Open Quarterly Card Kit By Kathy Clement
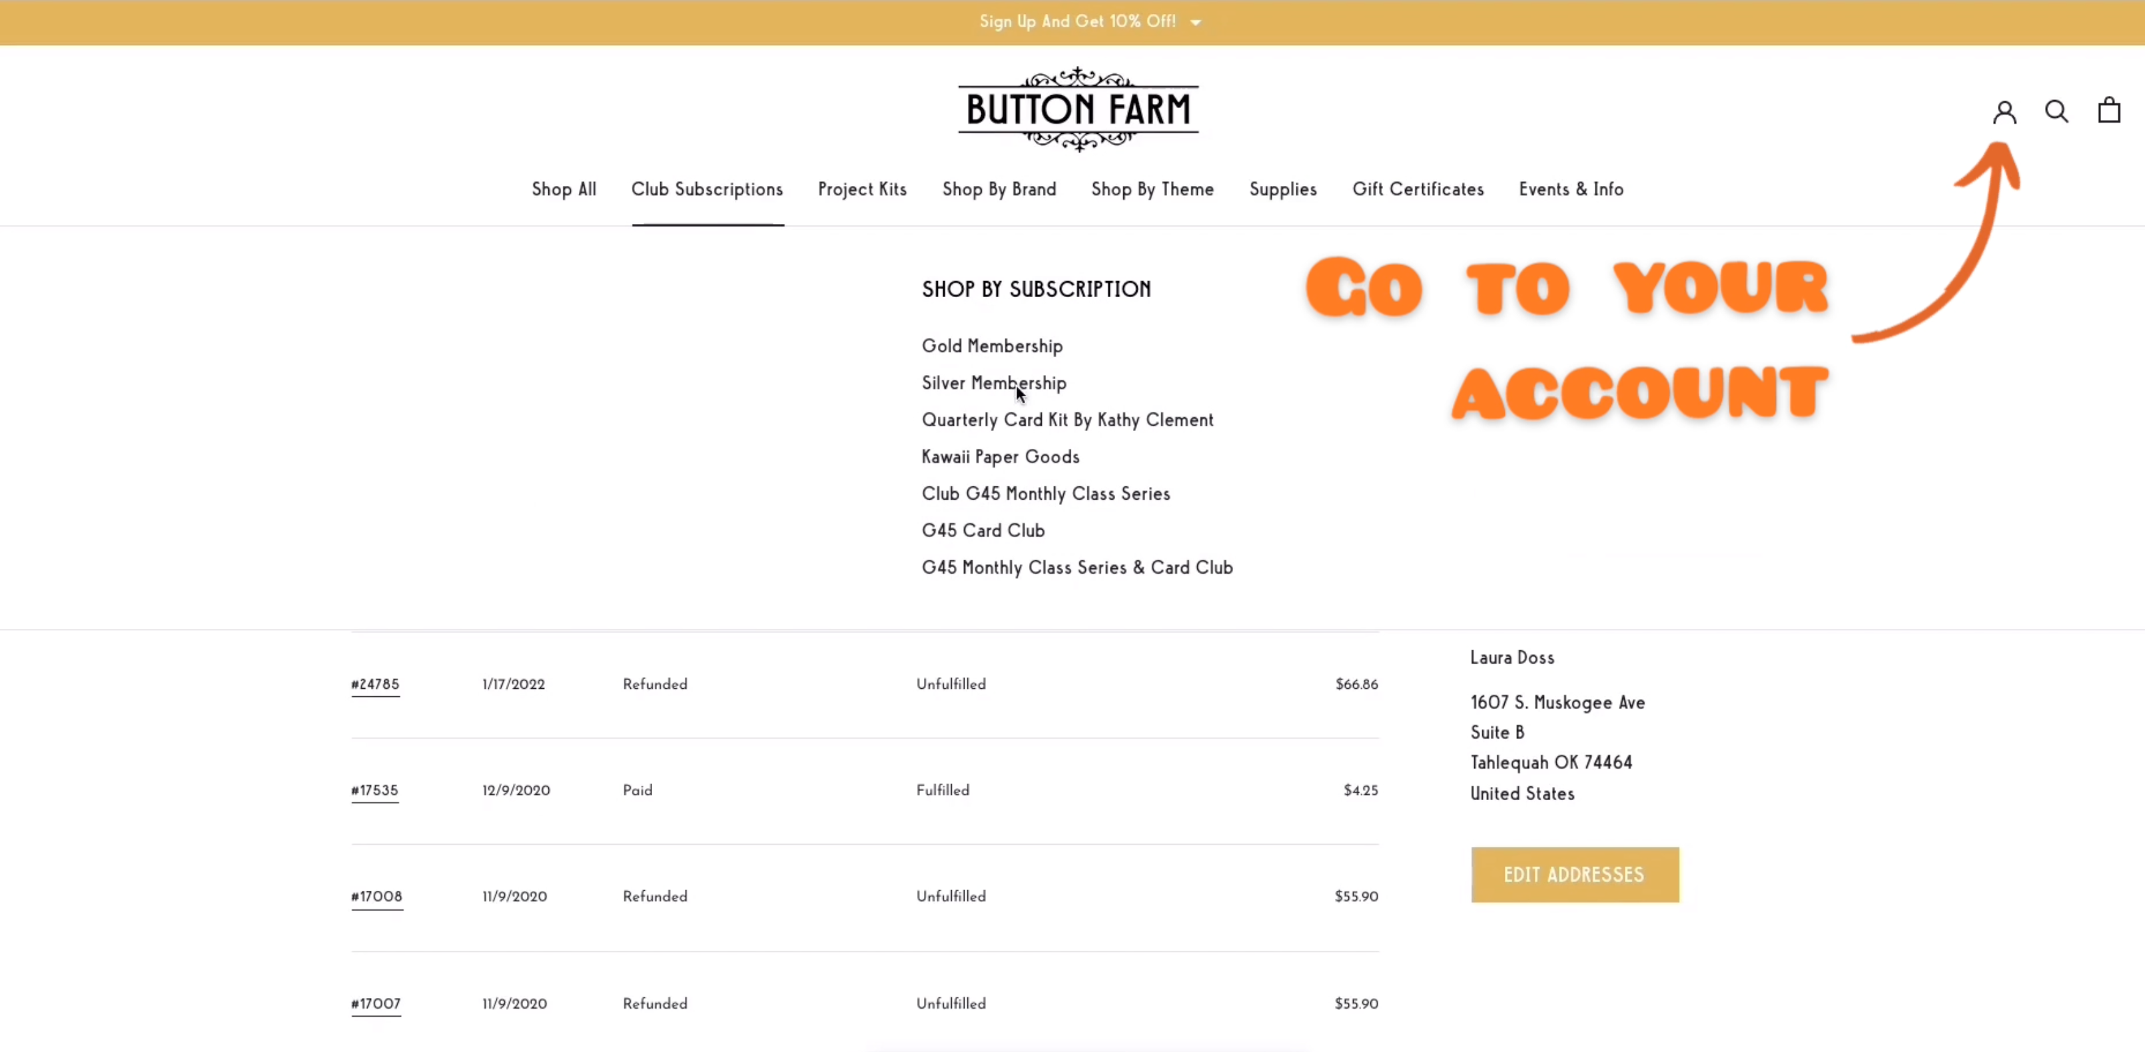 1067,420
